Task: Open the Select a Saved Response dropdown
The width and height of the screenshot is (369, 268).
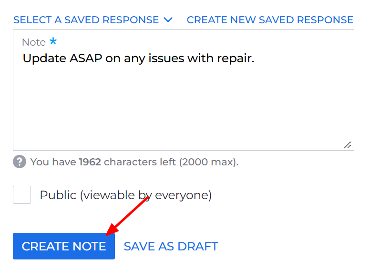Action: click(93, 20)
